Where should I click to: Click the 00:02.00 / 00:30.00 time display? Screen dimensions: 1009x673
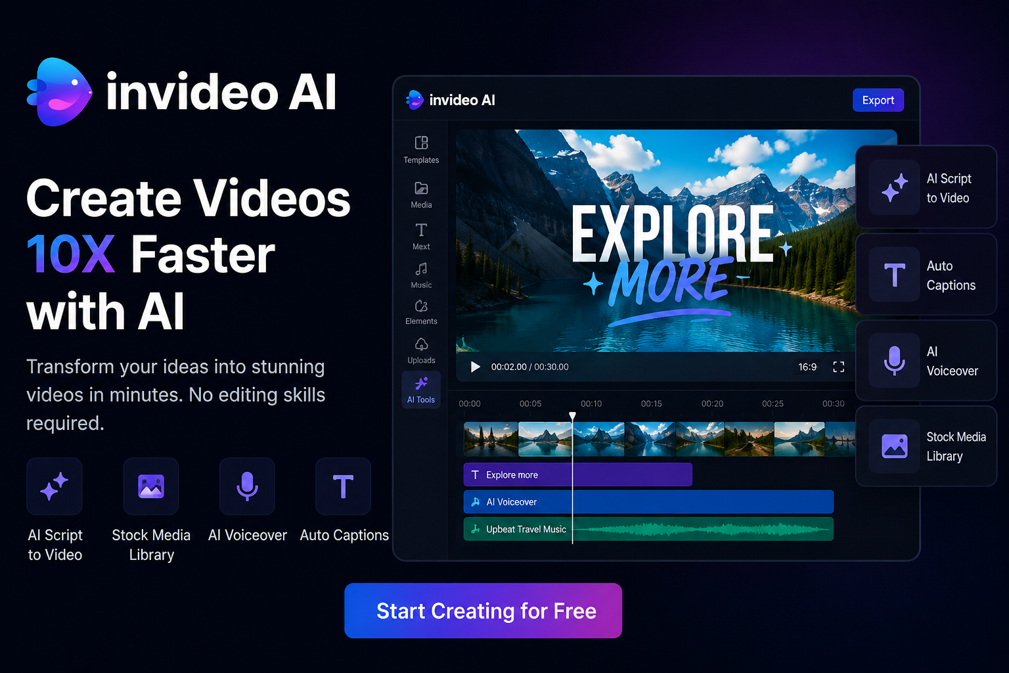[529, 367]
